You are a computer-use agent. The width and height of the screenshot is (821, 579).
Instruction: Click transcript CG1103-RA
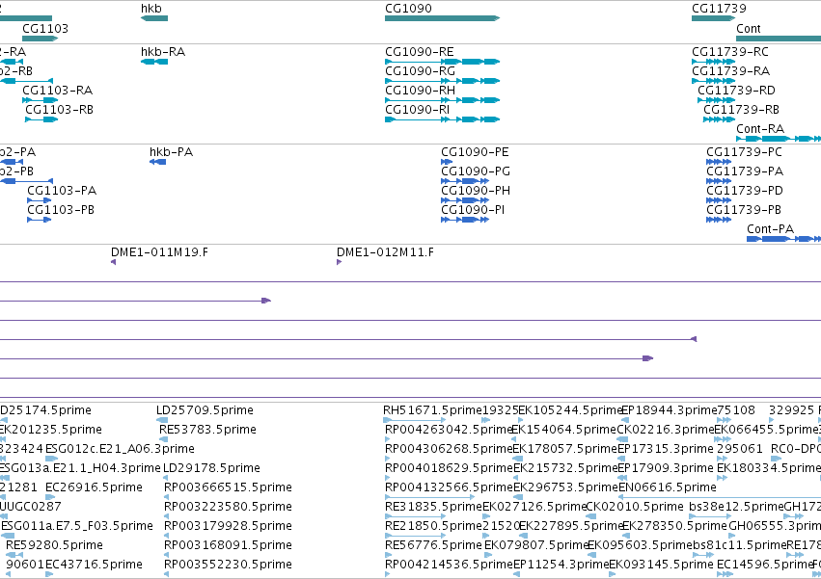(x=41, y=100)
